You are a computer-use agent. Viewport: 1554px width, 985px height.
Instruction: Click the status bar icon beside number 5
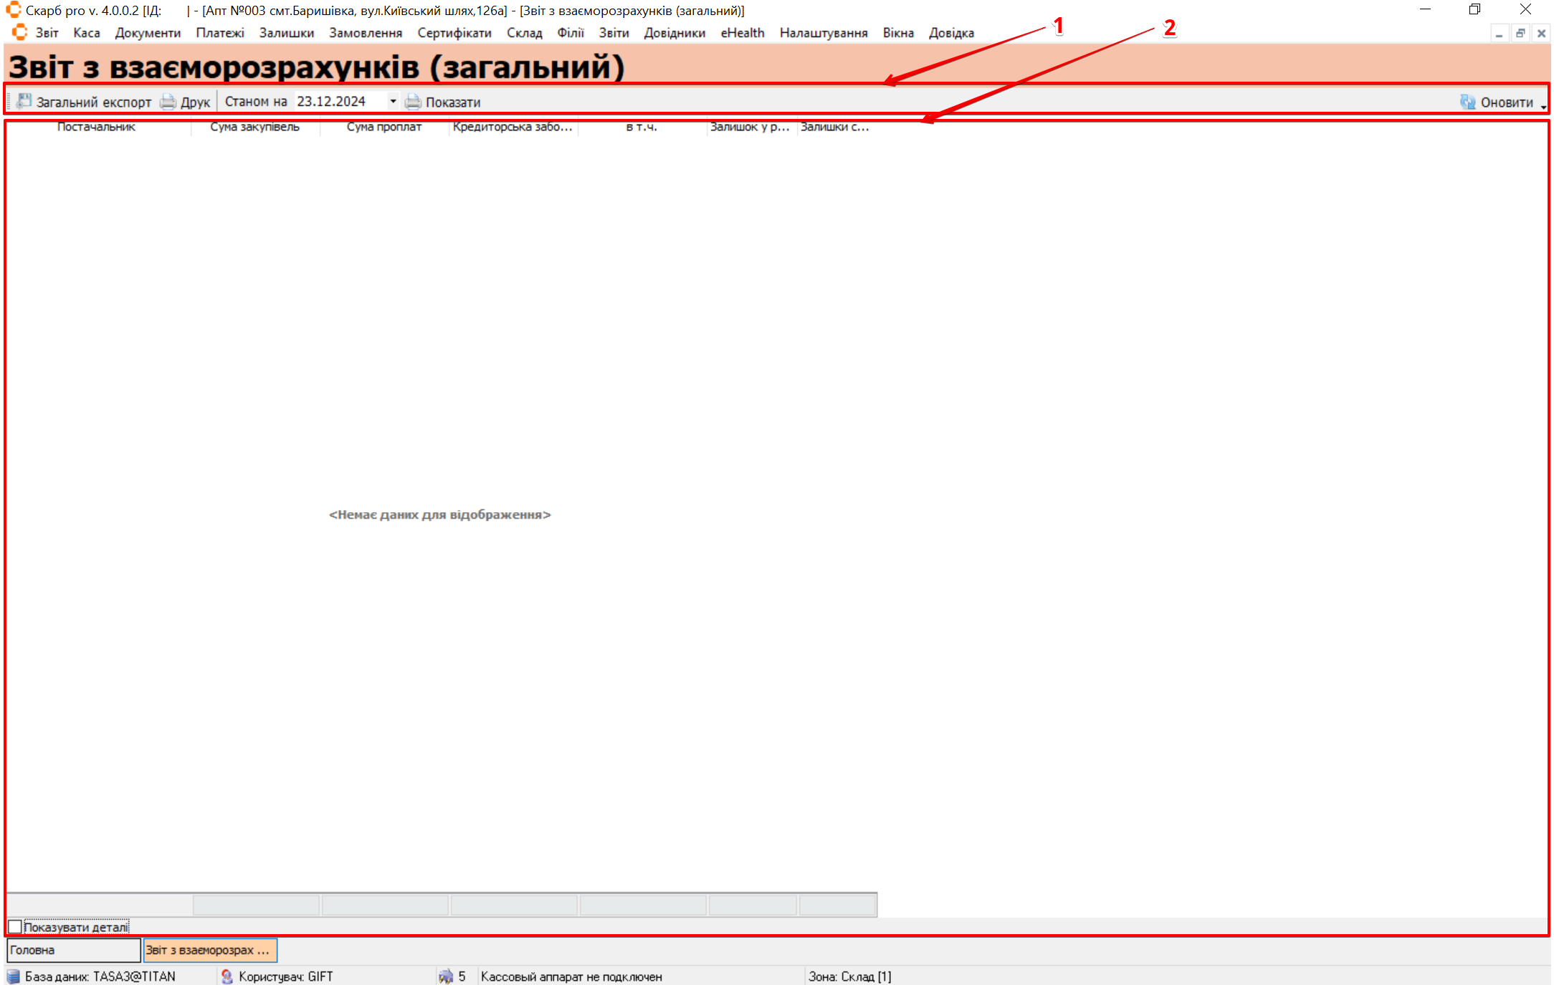tap(445, 976)
